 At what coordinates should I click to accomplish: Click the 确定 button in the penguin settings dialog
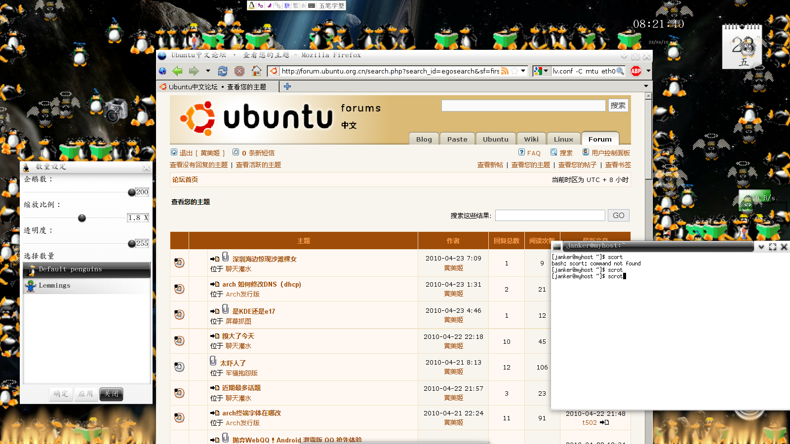coord(61,394)
